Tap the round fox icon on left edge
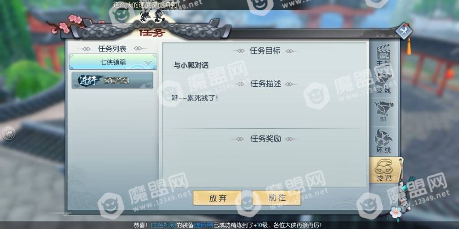This screenshot has width=459, height=229. (9, 133)
